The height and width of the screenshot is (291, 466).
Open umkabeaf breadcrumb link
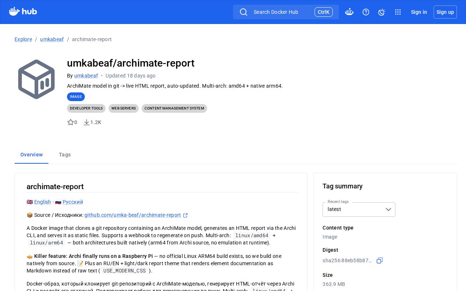(52, 39)
